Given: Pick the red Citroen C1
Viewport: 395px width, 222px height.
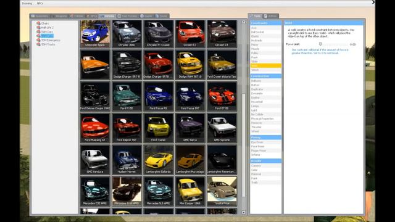Looking at the screenshot, I should 190,34.
